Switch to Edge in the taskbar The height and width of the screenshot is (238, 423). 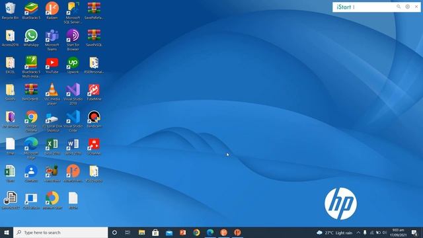click(210, 232)
